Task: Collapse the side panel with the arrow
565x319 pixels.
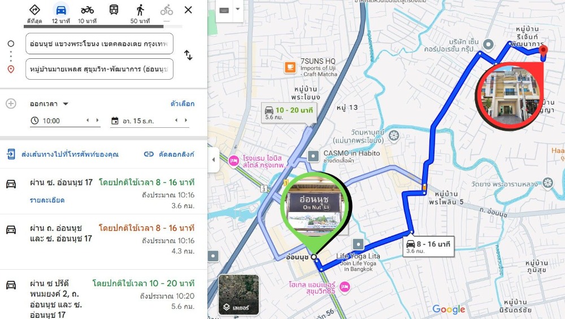Action: pyautogui.click(x=214, y=159)
